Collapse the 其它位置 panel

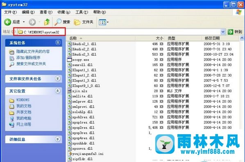click(x=58, y=91)
